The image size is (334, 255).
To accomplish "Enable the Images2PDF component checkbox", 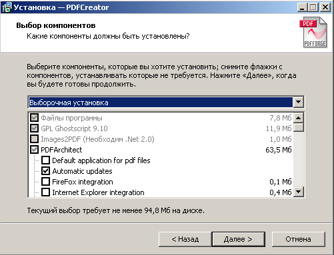I will 34,139.
